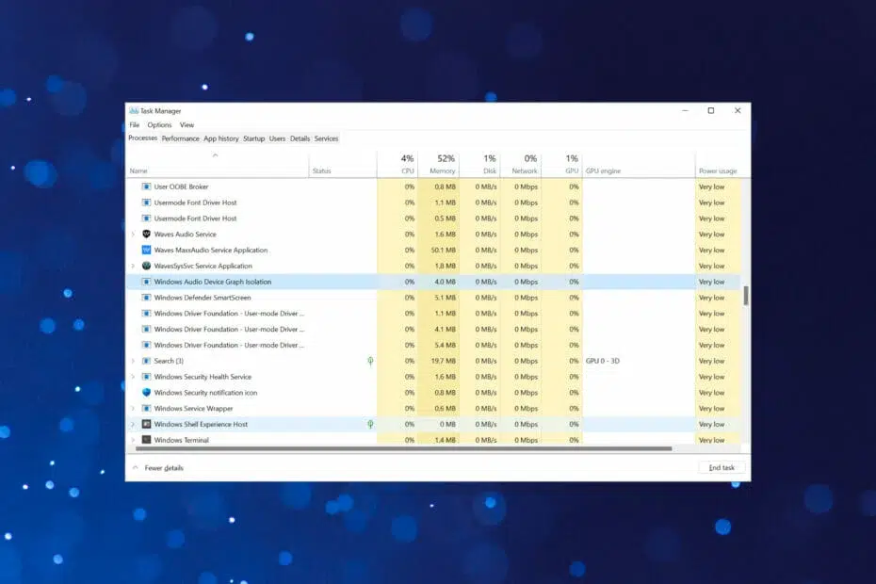Select Windows Security notification icon row name

pyautogui.click(x=205, y=392)
